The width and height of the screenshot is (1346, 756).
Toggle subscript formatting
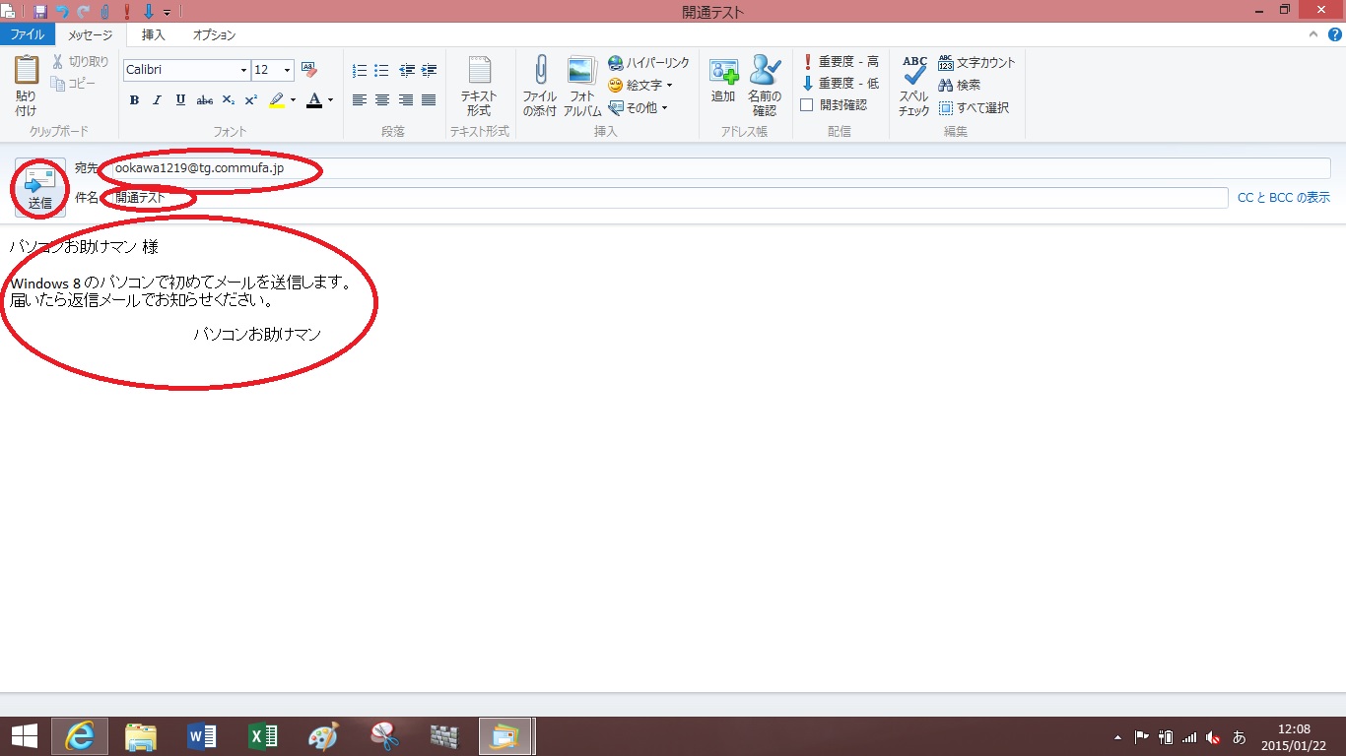tap(228, 99)
